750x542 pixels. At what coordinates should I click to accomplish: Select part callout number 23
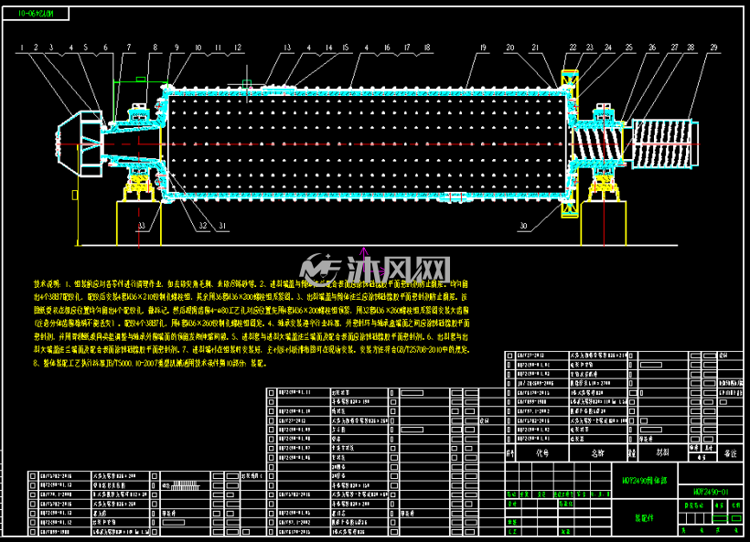[x=590, y=48]
